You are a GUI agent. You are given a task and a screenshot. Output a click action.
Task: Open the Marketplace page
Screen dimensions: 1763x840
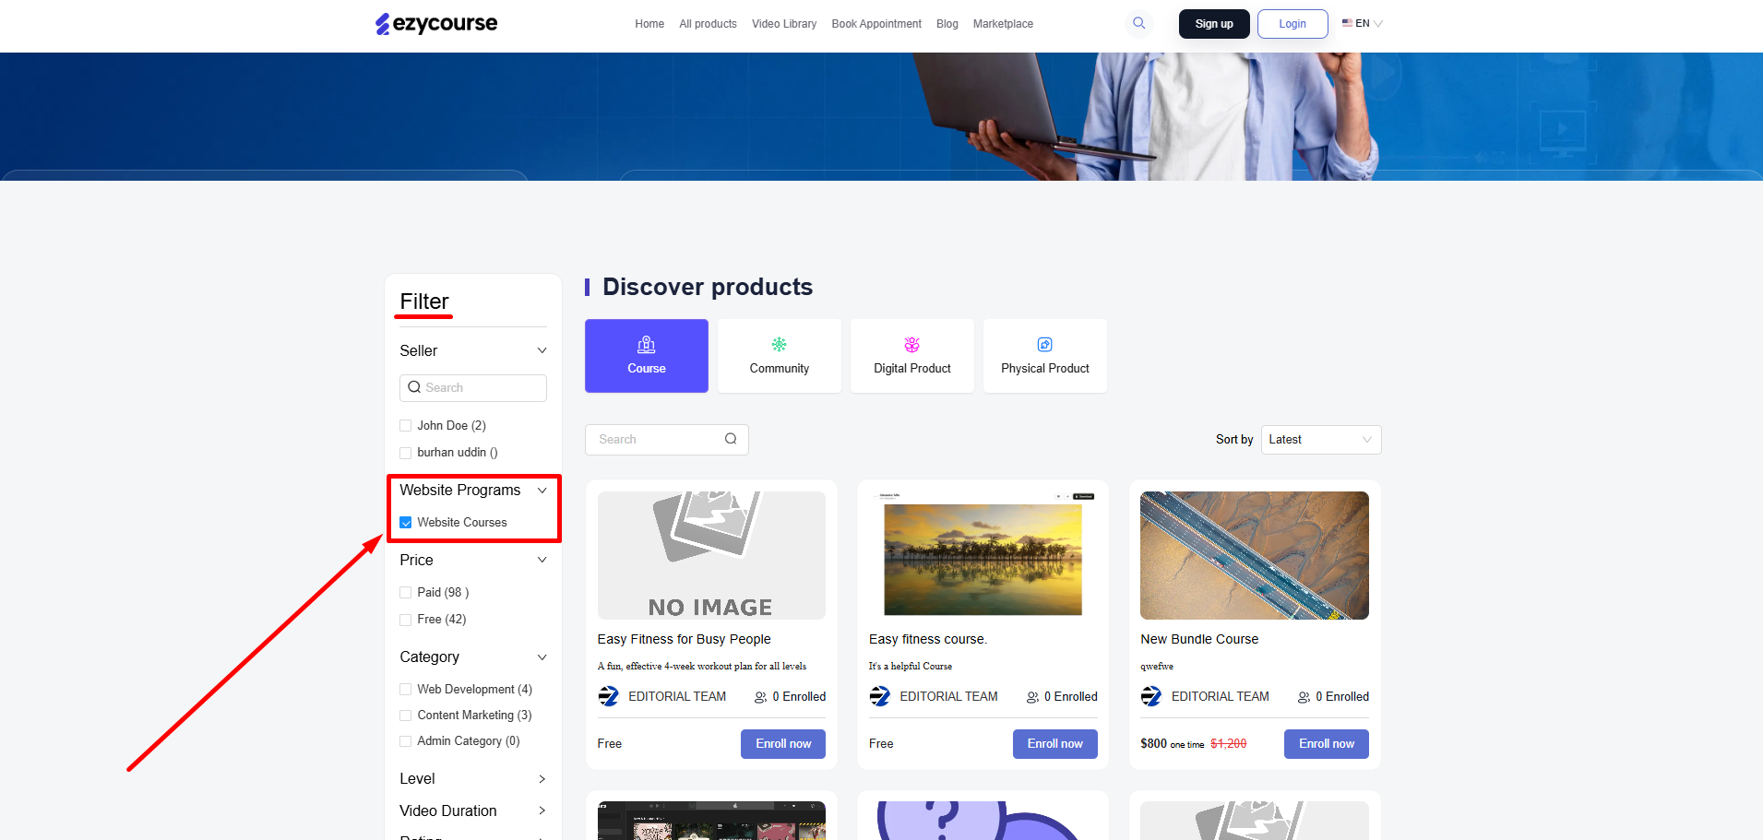point(1003,24)
